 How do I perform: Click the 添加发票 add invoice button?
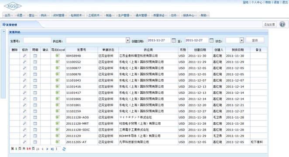pos(269,24)
